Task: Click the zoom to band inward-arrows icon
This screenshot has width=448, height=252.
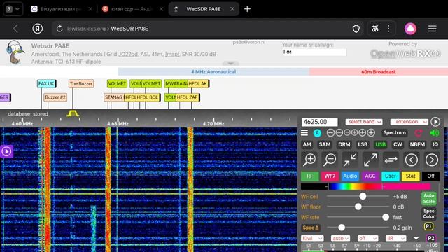Action: (350, 160)
